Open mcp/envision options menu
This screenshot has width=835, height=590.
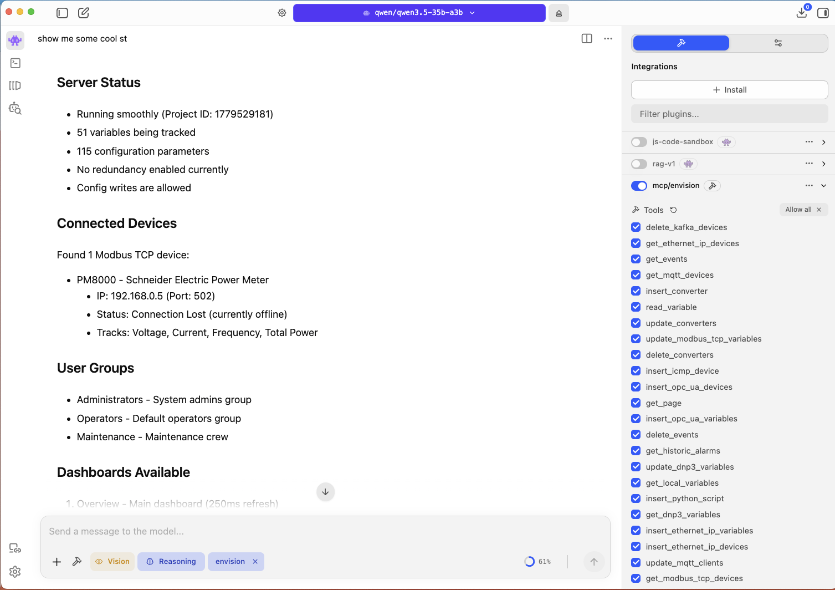point(809,185)
